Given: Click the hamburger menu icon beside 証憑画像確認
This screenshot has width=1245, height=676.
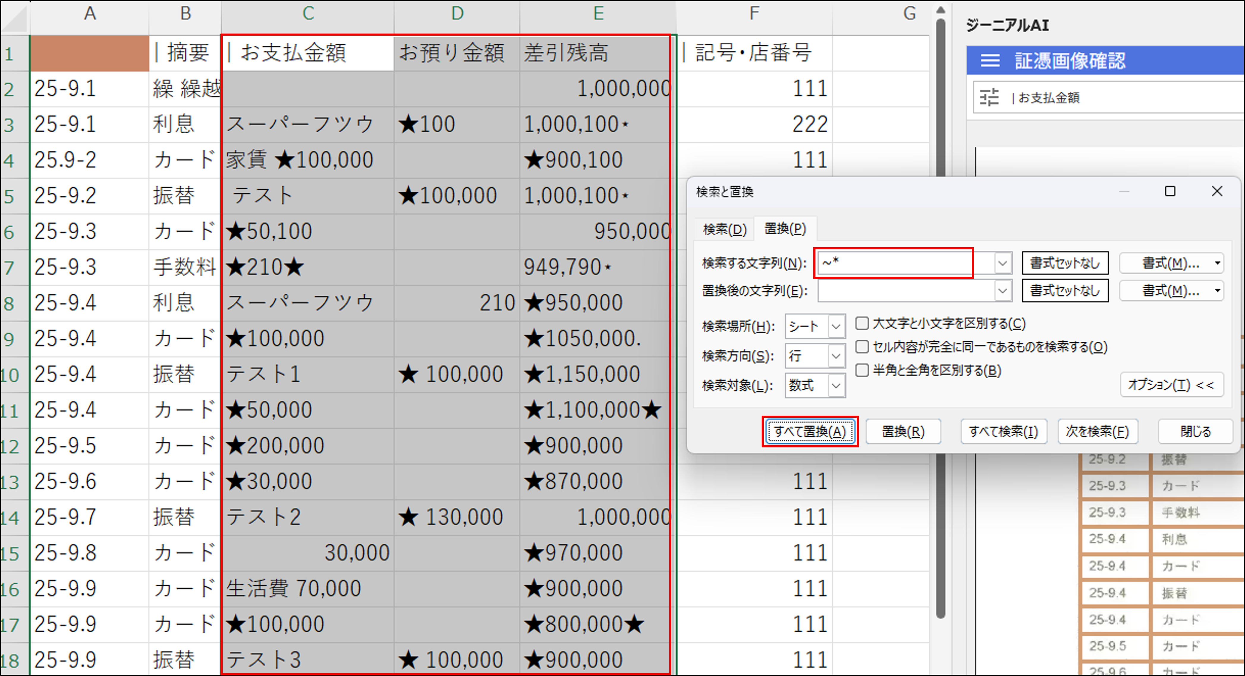Looking at the screenshot, I should coord(990,61).
